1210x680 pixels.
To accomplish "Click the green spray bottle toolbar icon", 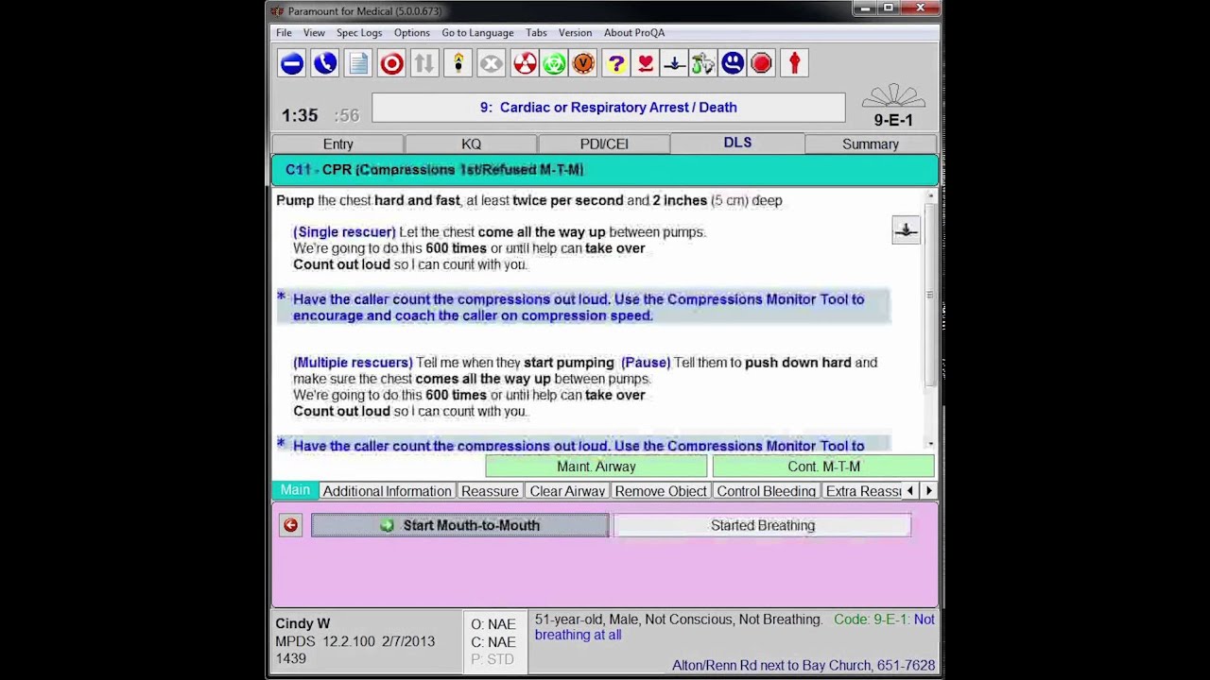I will (702, 63).
